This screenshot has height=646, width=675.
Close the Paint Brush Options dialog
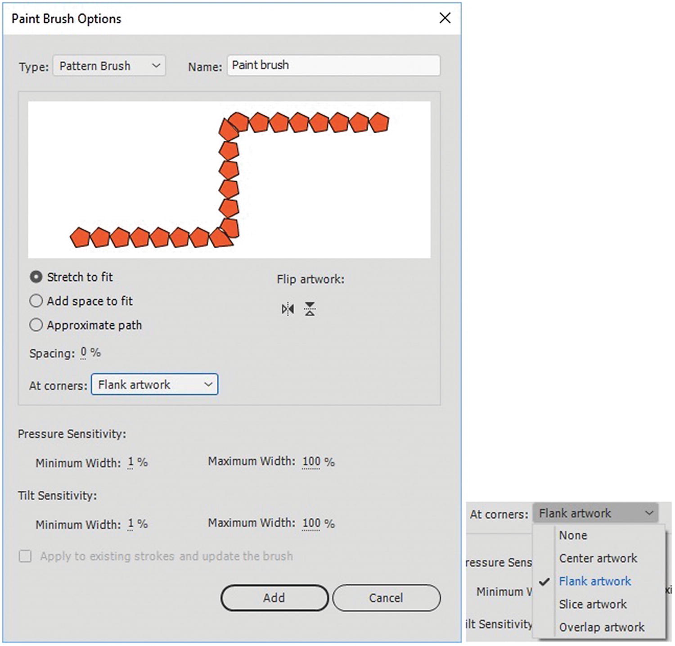click(x=445, y=18)
